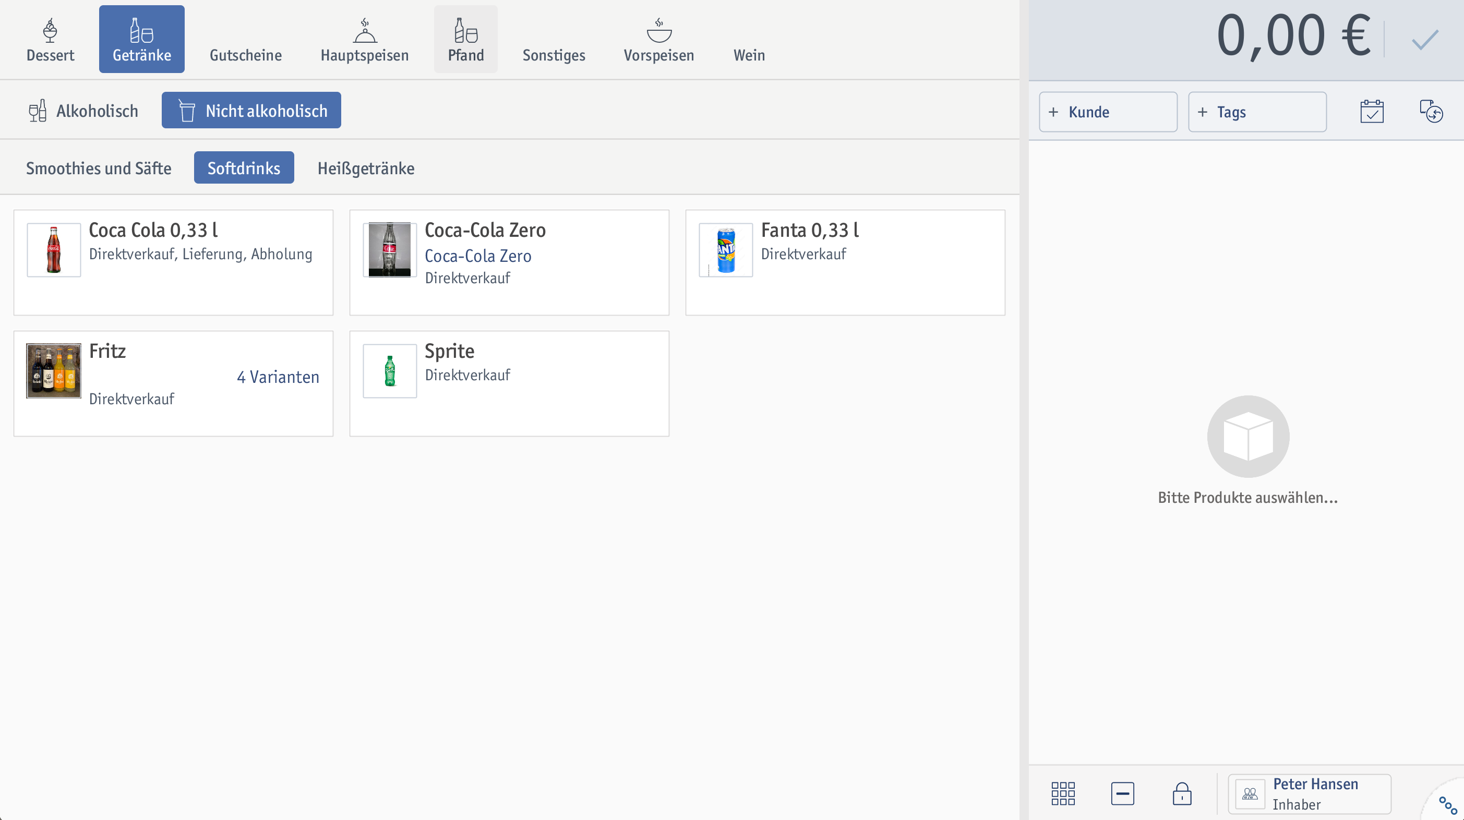Open the Pfand category

(x=465, y=39)
